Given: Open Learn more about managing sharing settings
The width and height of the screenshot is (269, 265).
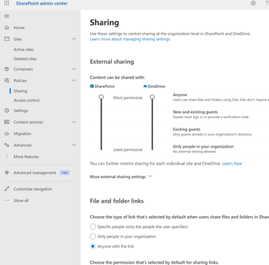Looking at the screenshot, I should click(130, 39).
